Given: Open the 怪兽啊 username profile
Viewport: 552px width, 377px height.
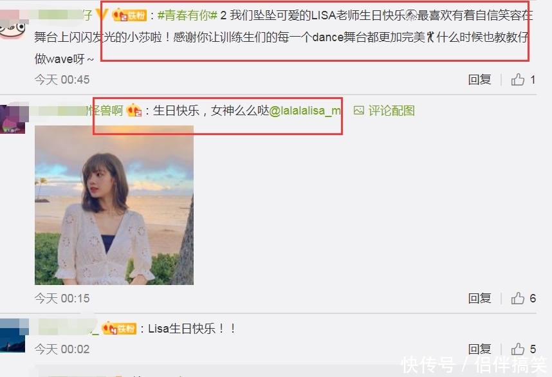Looking at the screenshot, I should click(106, 111).
